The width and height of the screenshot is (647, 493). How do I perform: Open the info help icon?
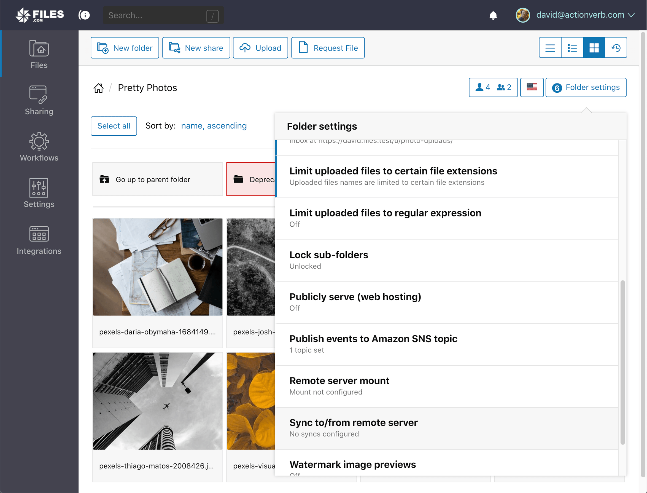pos(85,15)
